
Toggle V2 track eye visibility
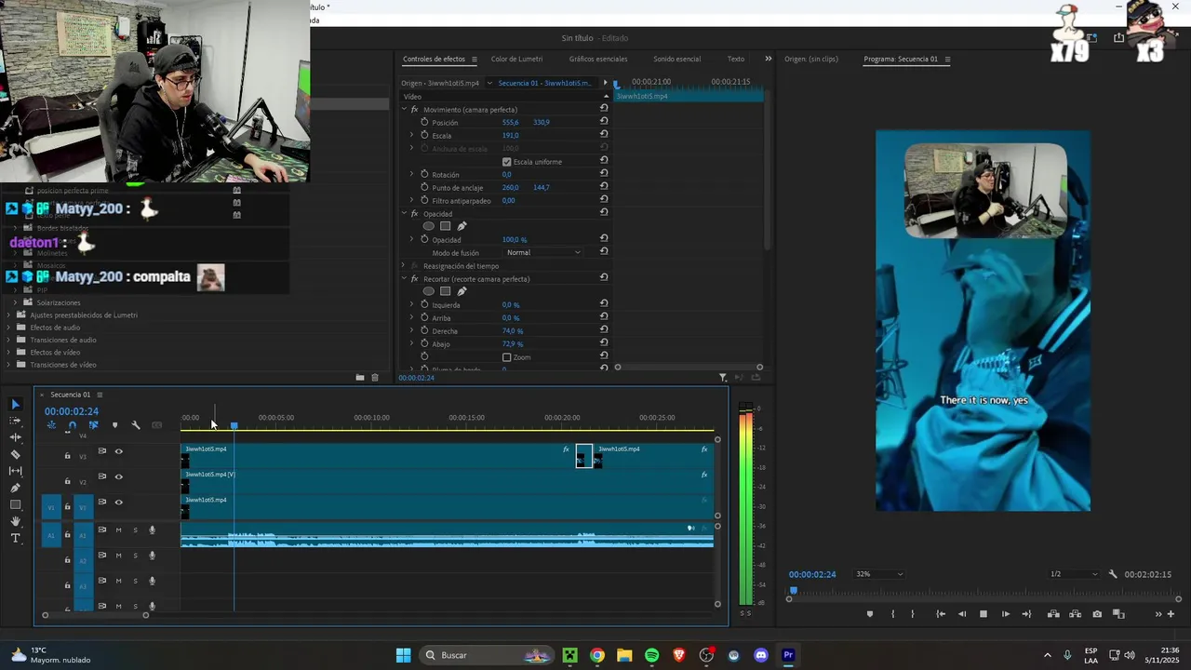(118, 476)
